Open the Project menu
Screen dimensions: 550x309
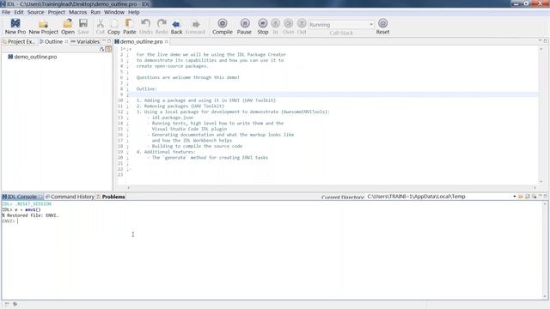click(x=57, y=12)
